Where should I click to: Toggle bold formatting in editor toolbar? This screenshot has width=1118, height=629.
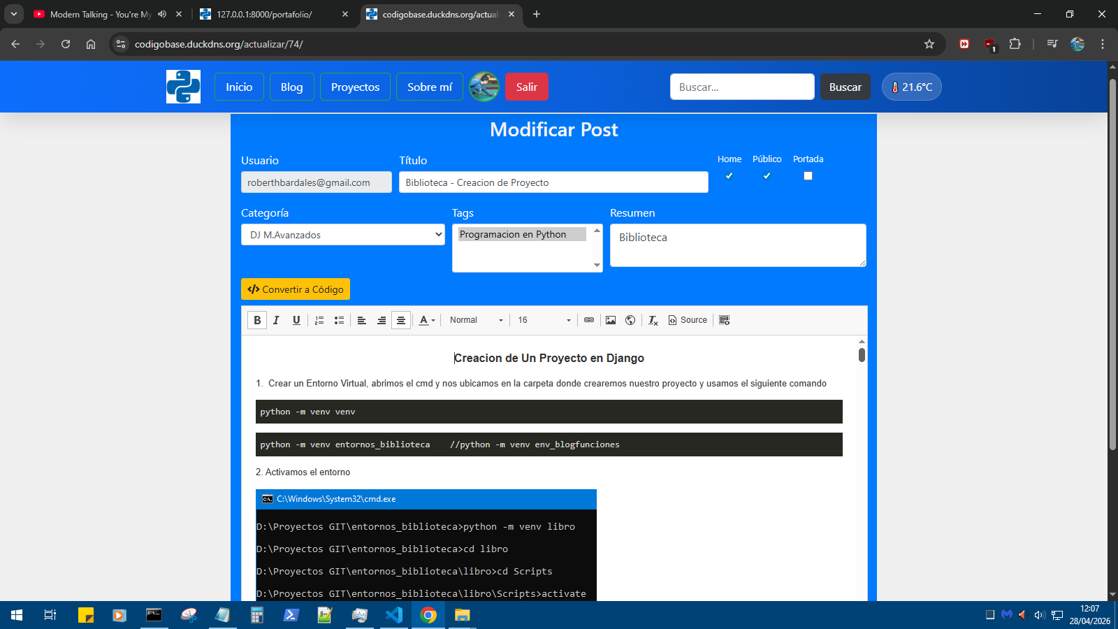click(x=257, y=320)
